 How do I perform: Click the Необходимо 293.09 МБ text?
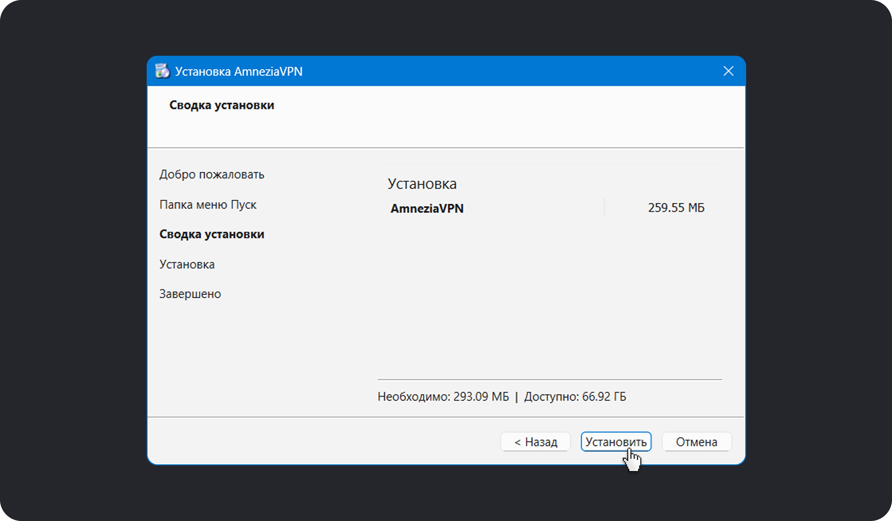(x=443, y=396)
